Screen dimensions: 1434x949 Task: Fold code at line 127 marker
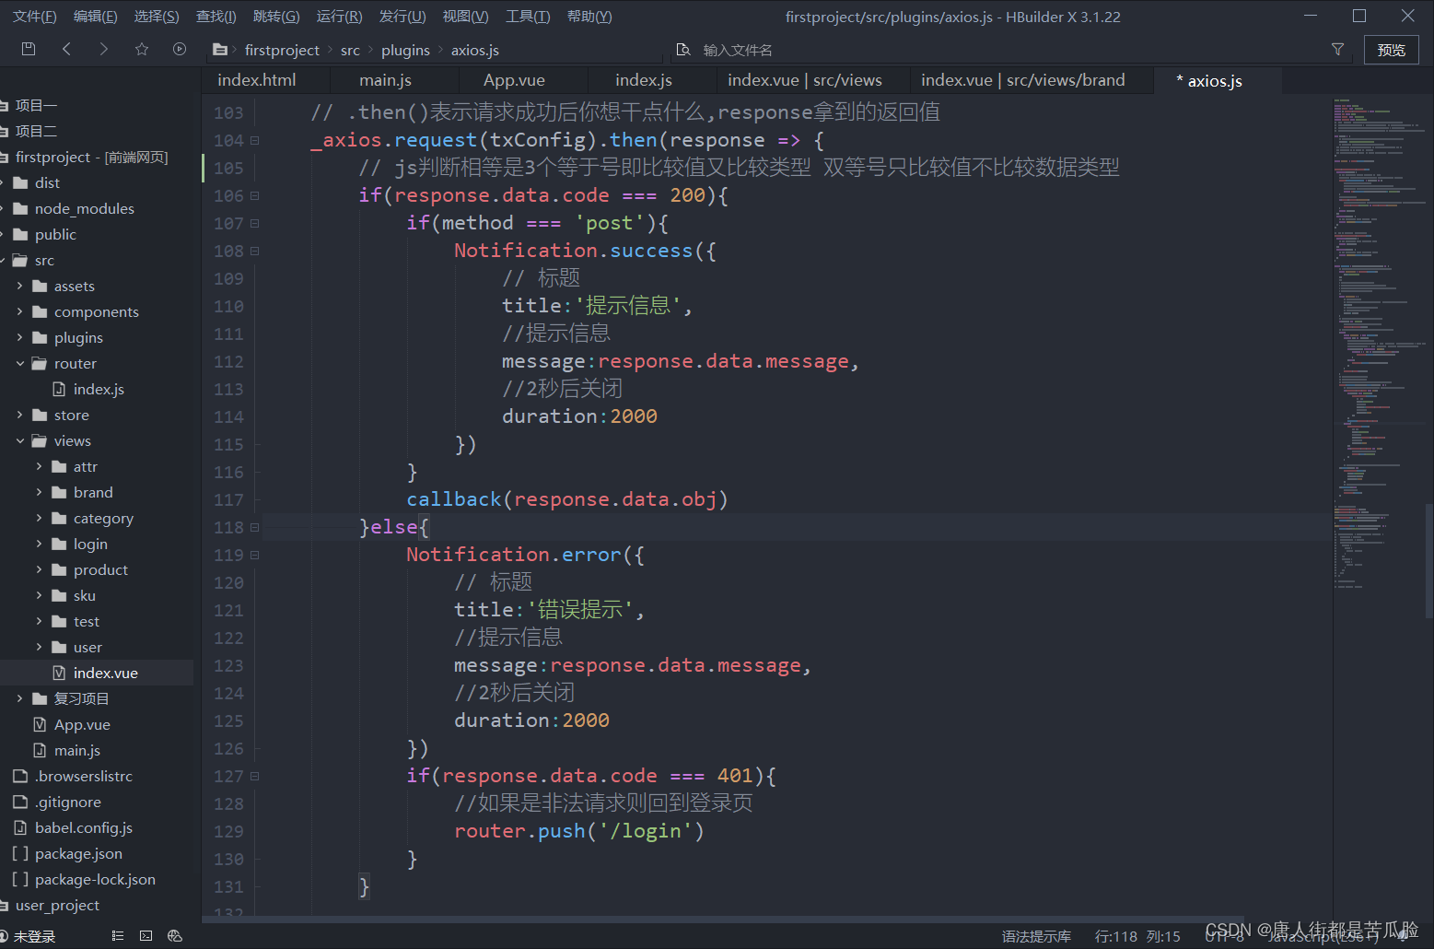[x=254, y=776]
